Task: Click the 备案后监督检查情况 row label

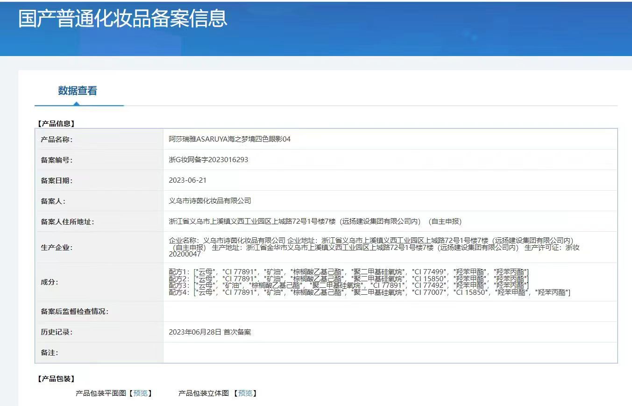Action: pyautogui.click(x=75, y=312)
